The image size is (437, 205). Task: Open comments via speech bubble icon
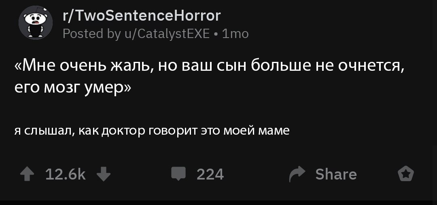coord(178,174)
